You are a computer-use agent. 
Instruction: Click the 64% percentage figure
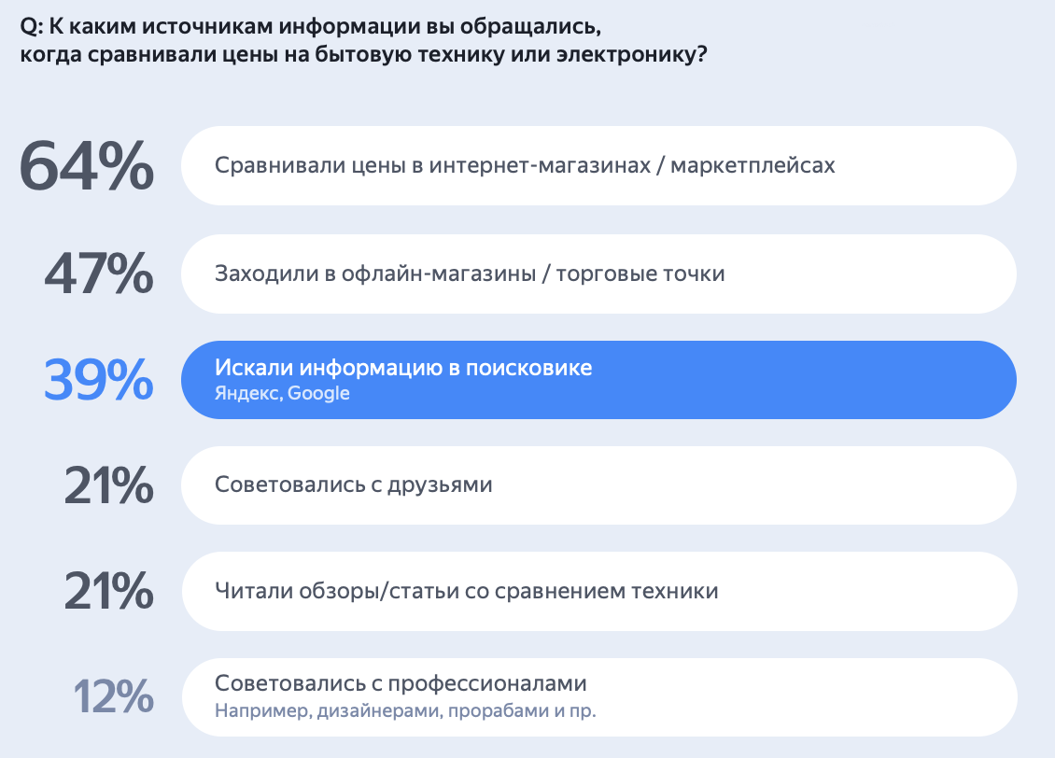(x=87, y=167)
